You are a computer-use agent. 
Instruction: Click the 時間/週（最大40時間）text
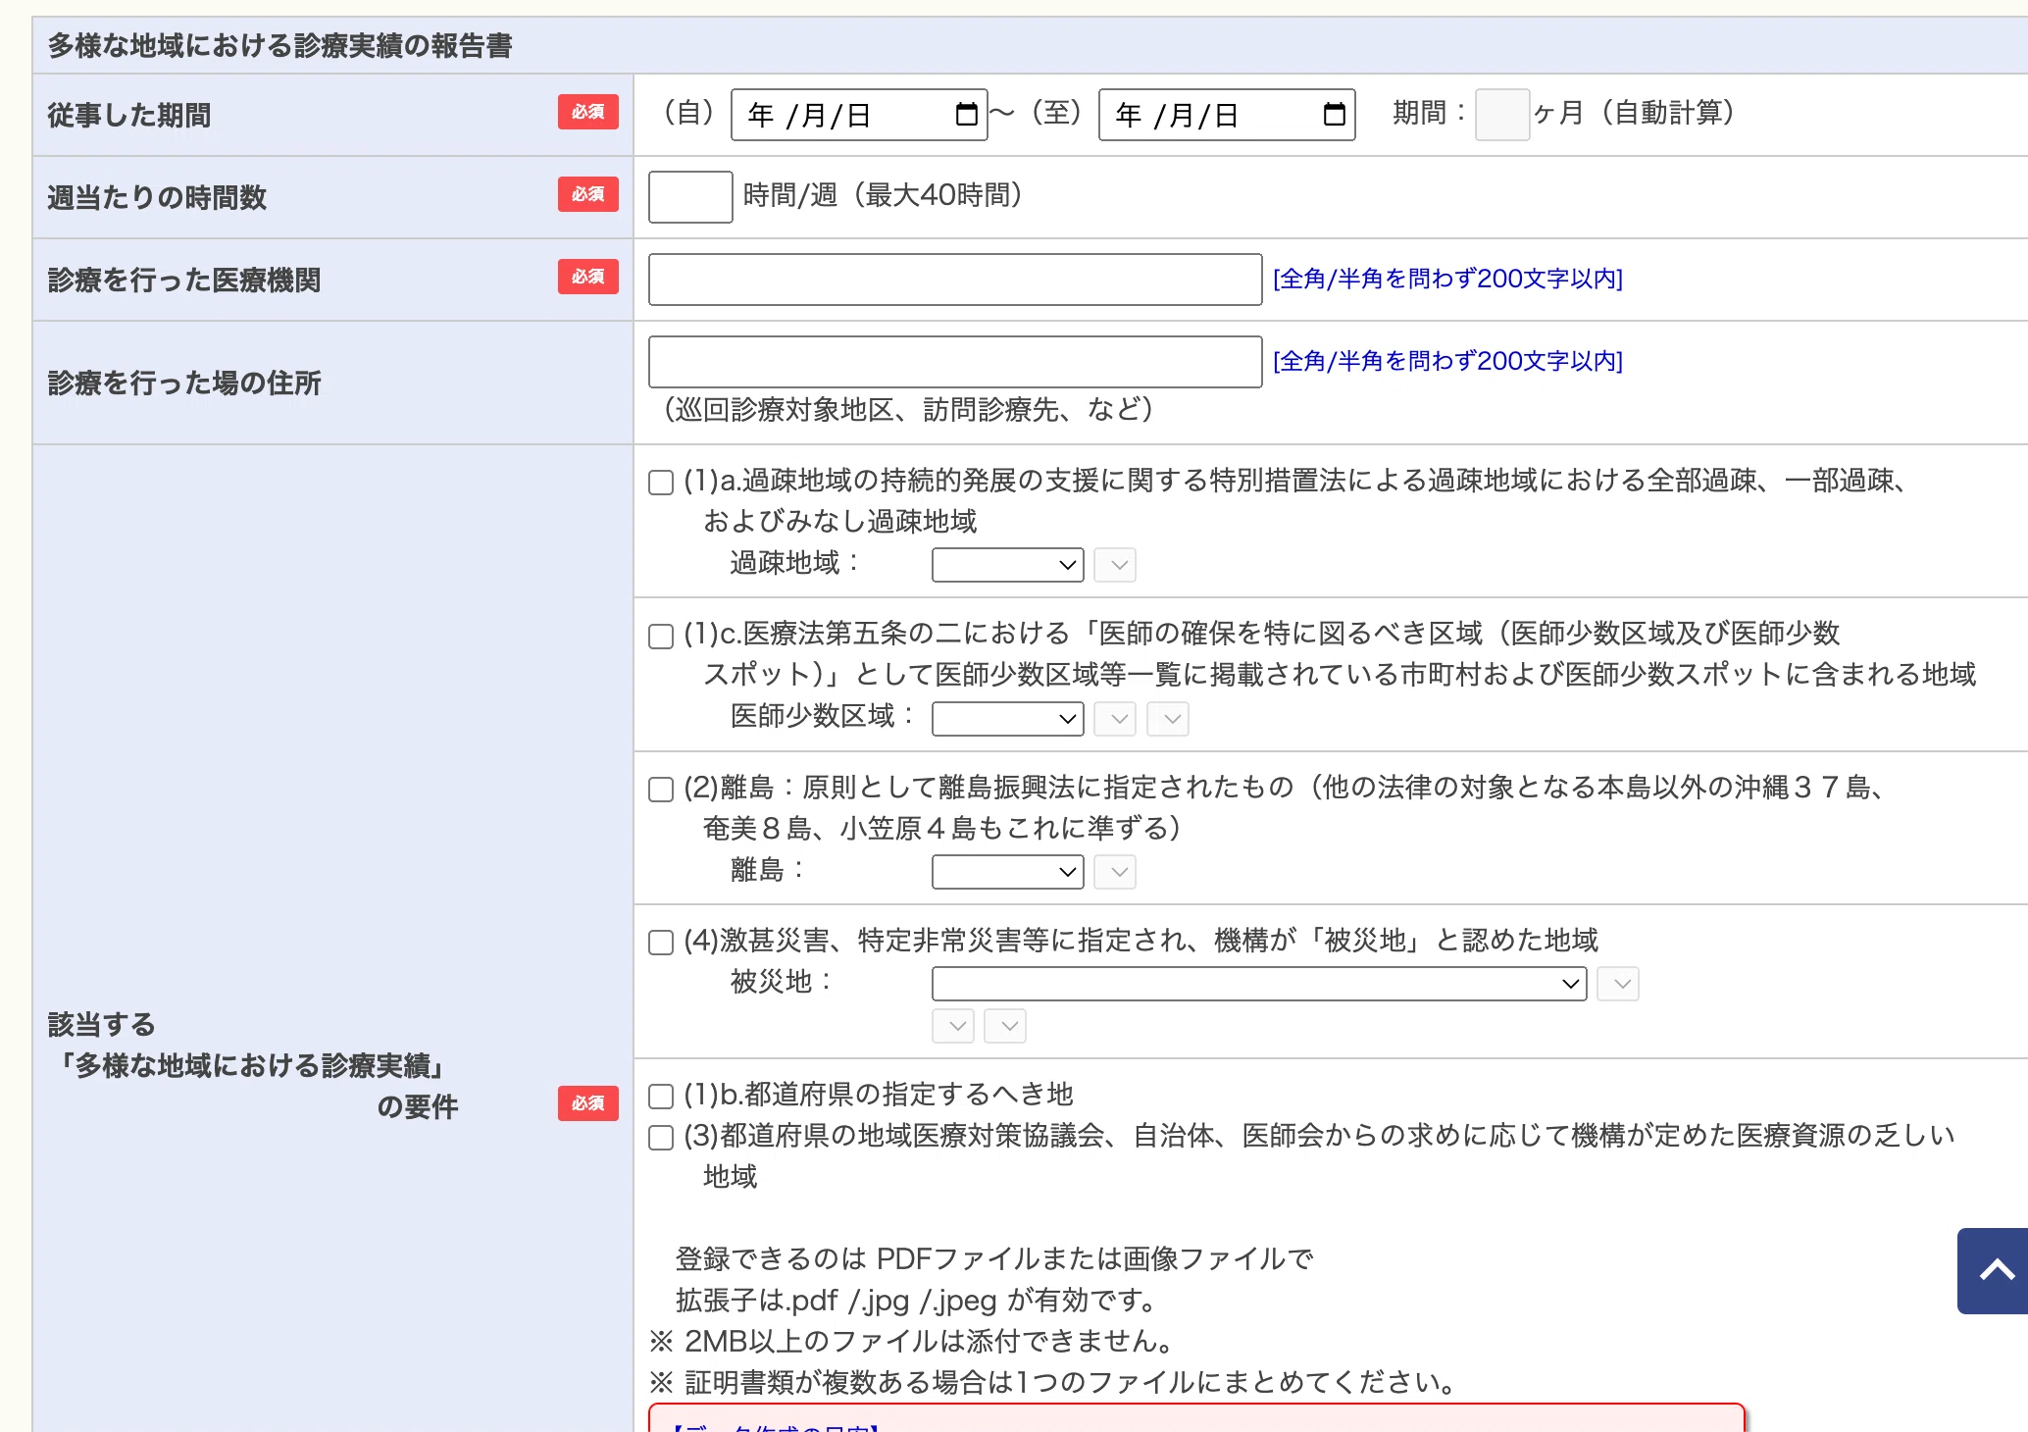(883, 195)
